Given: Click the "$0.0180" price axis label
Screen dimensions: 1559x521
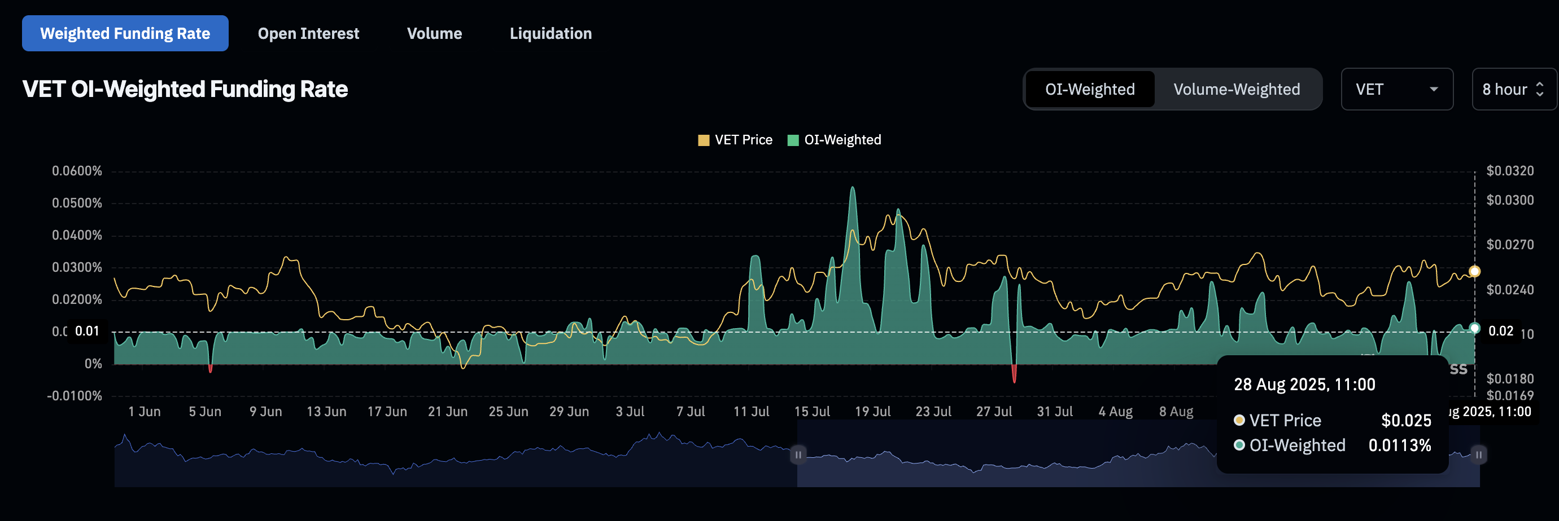Looking at the screenshot, I should [1510, 379].
